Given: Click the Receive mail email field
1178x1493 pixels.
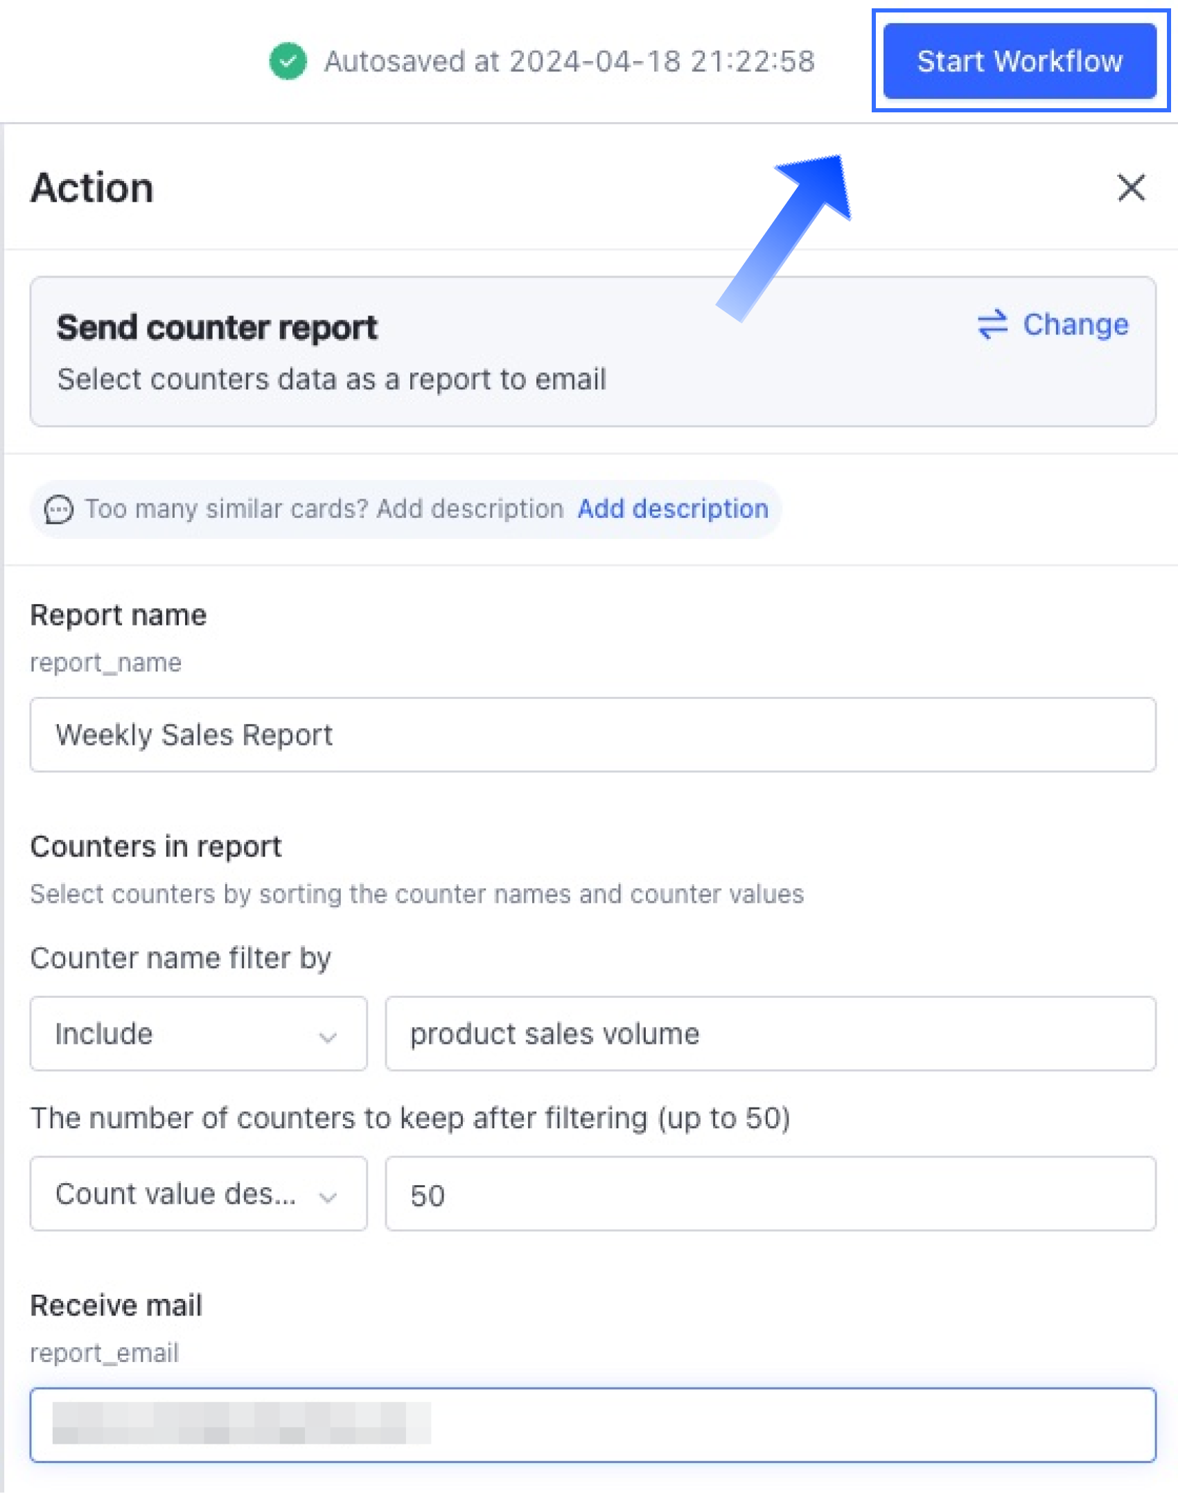Looking at the screenshot, I should [x=592, y=1425].
